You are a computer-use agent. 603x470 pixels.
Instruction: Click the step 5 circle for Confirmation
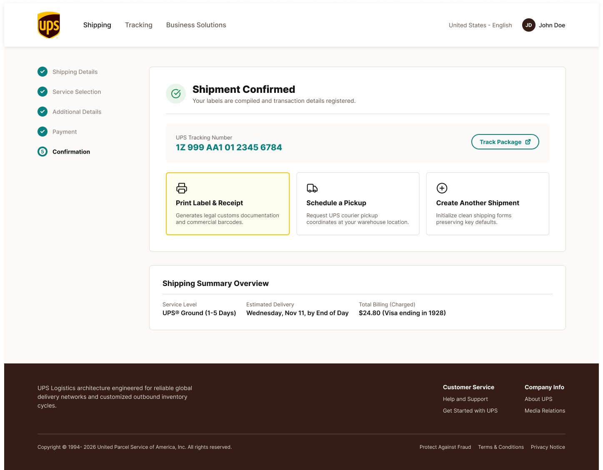pyautogui.click(x=43, y=152)
